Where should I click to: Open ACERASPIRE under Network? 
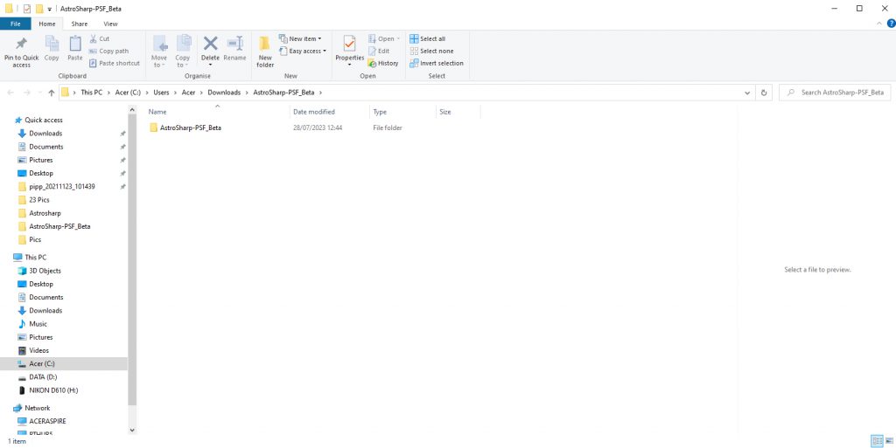point(47,421)
